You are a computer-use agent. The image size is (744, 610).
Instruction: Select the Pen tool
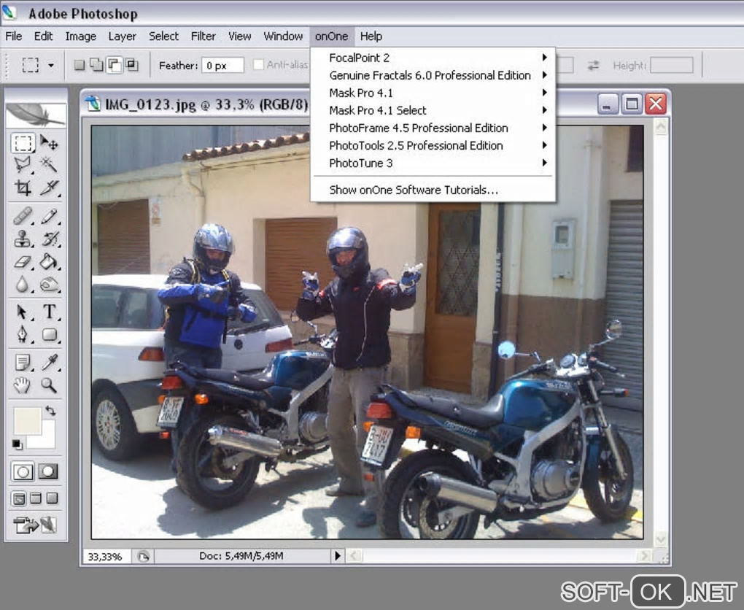23,335
